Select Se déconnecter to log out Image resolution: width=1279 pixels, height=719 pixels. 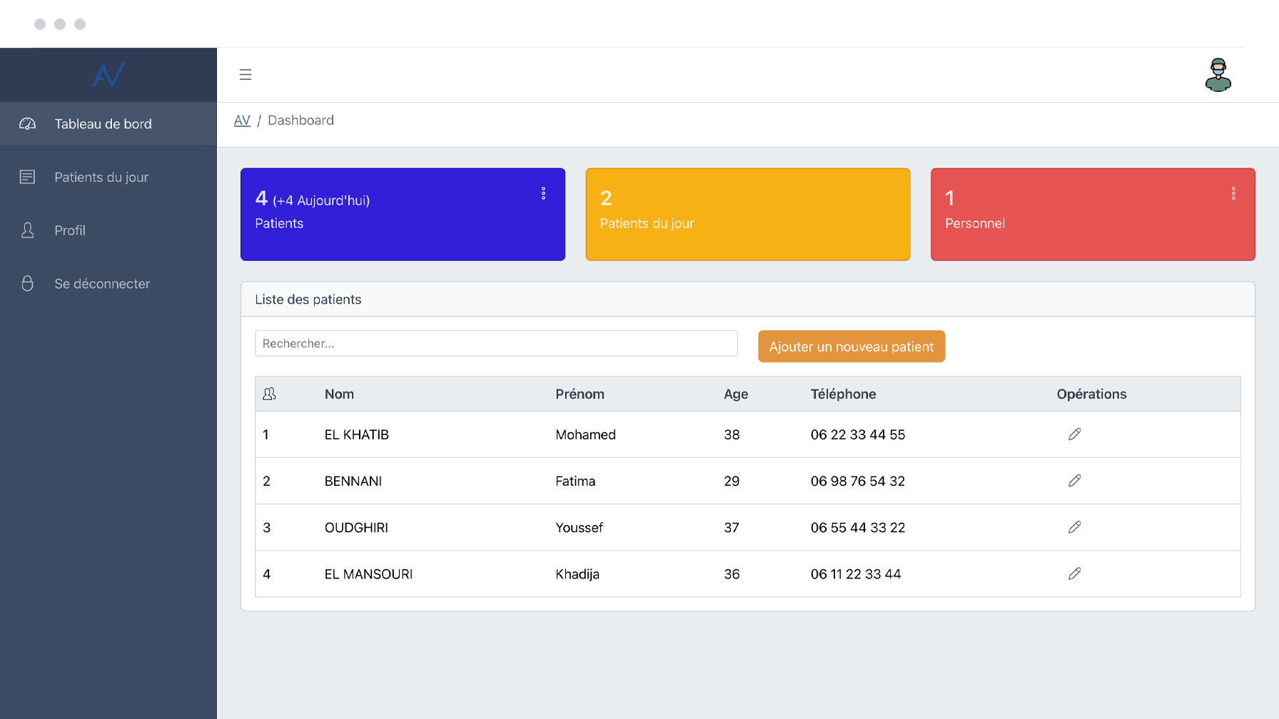(102, 284)
